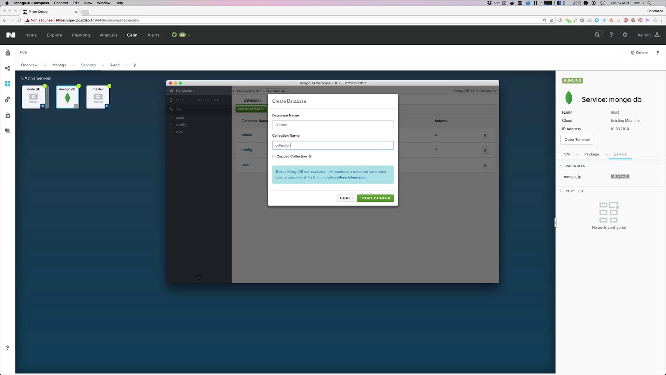The height and width of the screenshot is (375, 666).
Task: Collapse the PORT LIST section
Action: click(561, 191)
